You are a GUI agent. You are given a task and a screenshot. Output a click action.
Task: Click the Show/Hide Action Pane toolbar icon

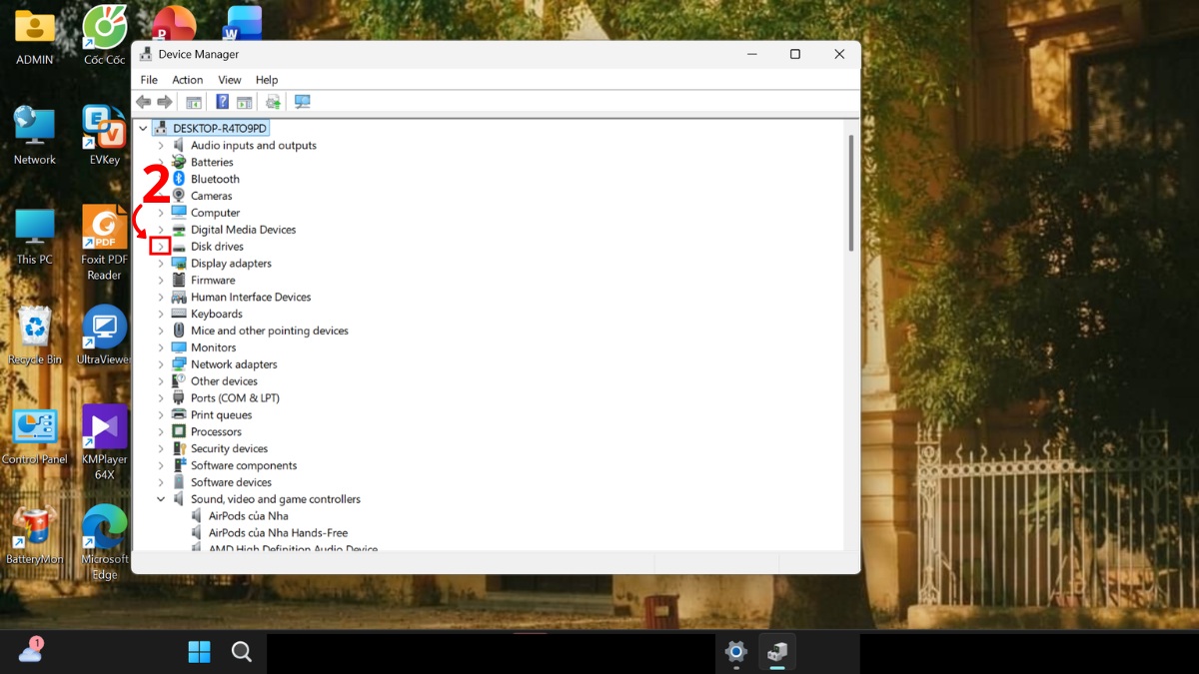click(x=244, y=102)
